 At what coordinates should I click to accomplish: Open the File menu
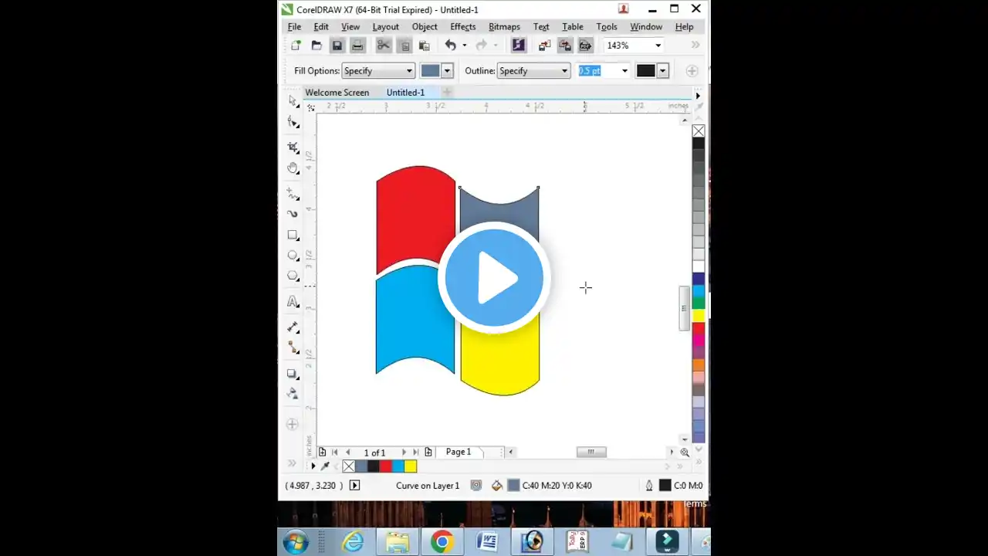coord(294,26)
